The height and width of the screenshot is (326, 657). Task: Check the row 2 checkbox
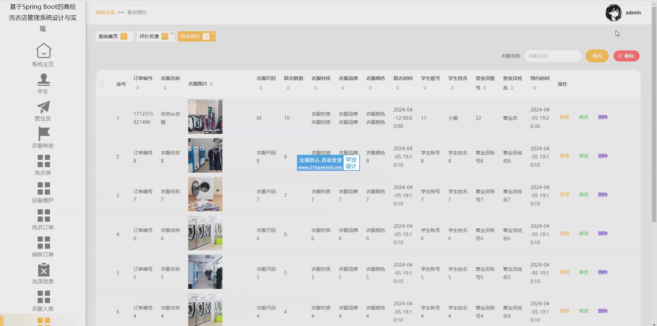(x=102, y=157)
